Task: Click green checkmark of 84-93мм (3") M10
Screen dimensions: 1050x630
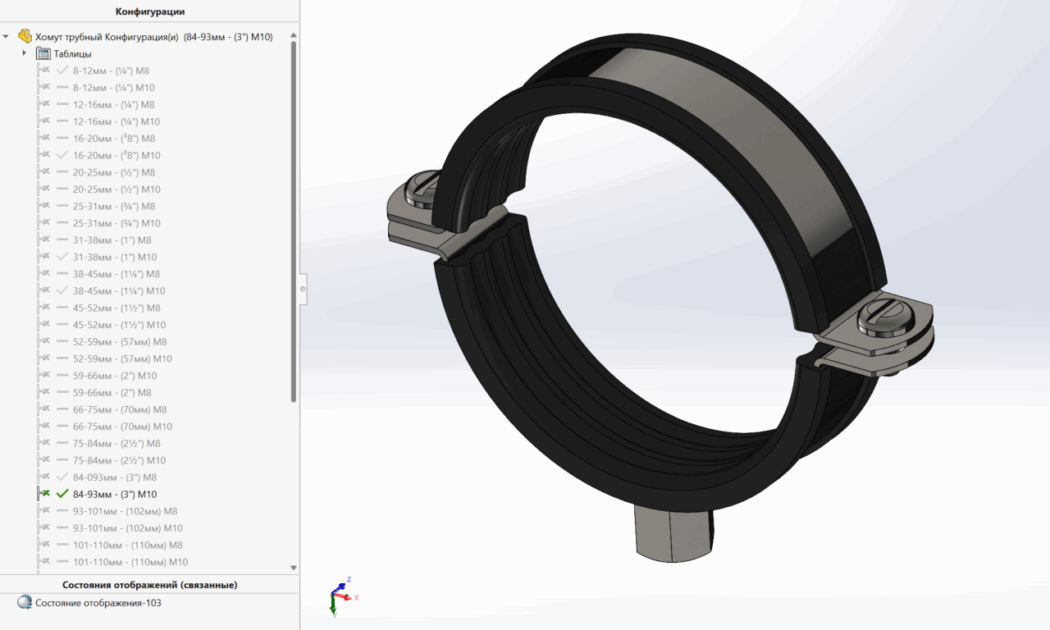Action: point(62,494)
